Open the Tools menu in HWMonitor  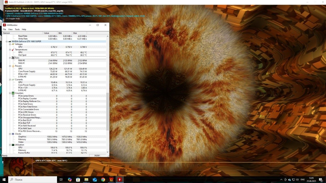(17, 29)
